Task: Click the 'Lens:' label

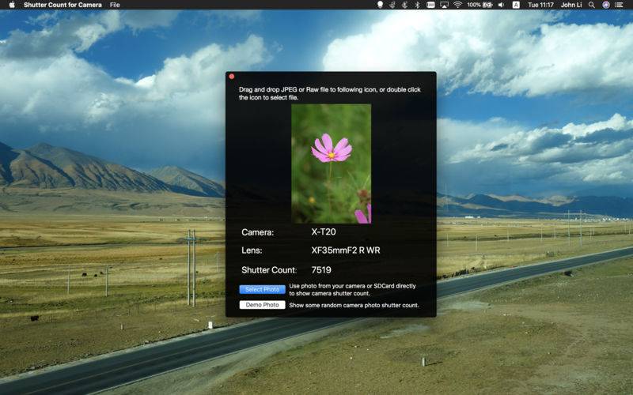Action: (252, 250)
